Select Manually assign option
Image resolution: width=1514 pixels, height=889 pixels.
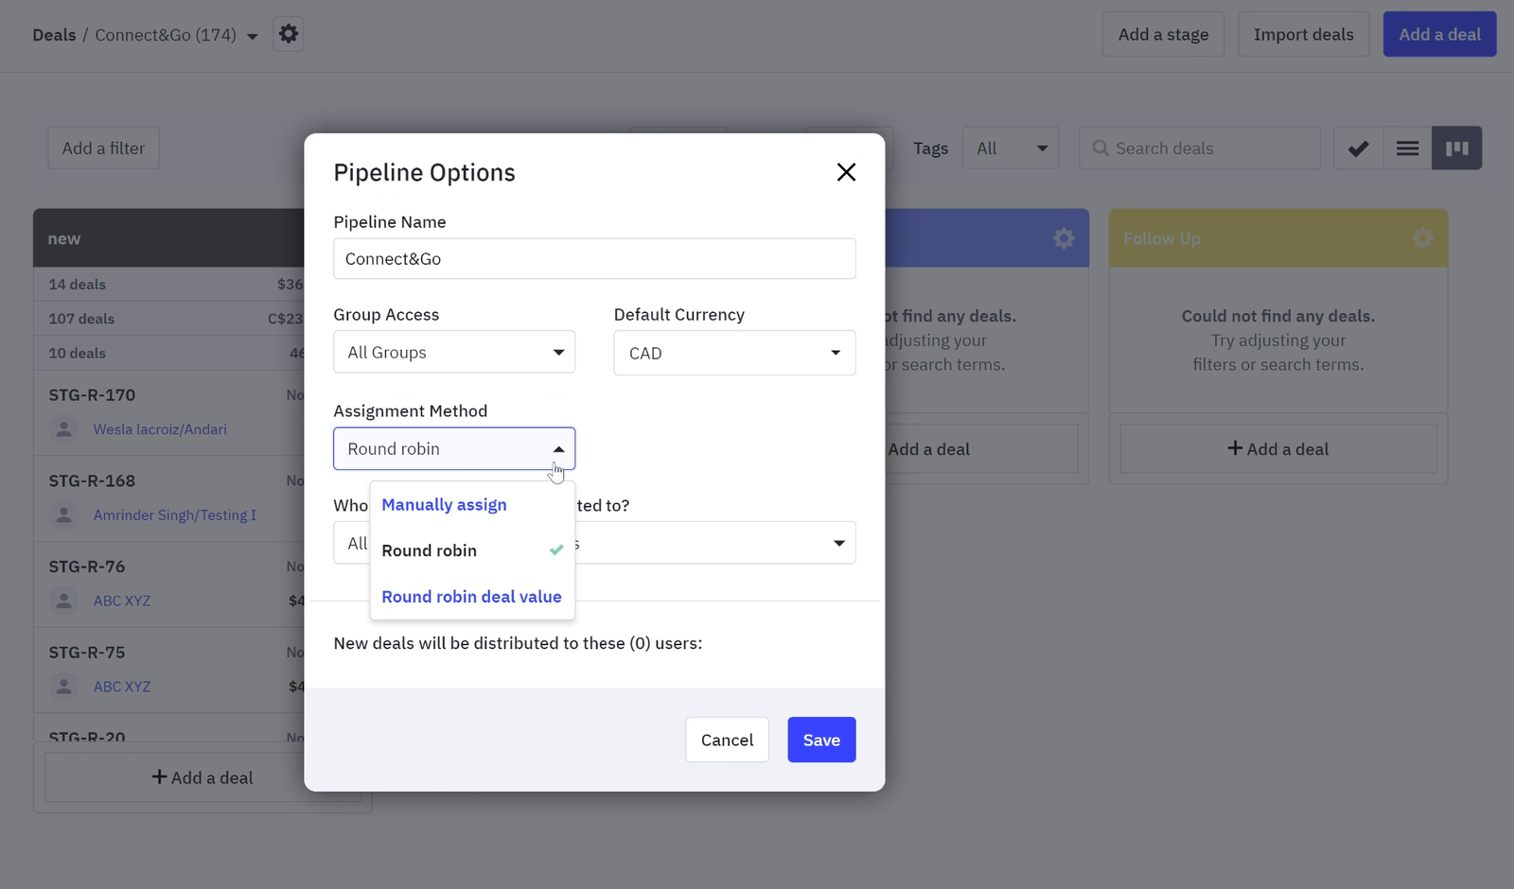point(444,505)
